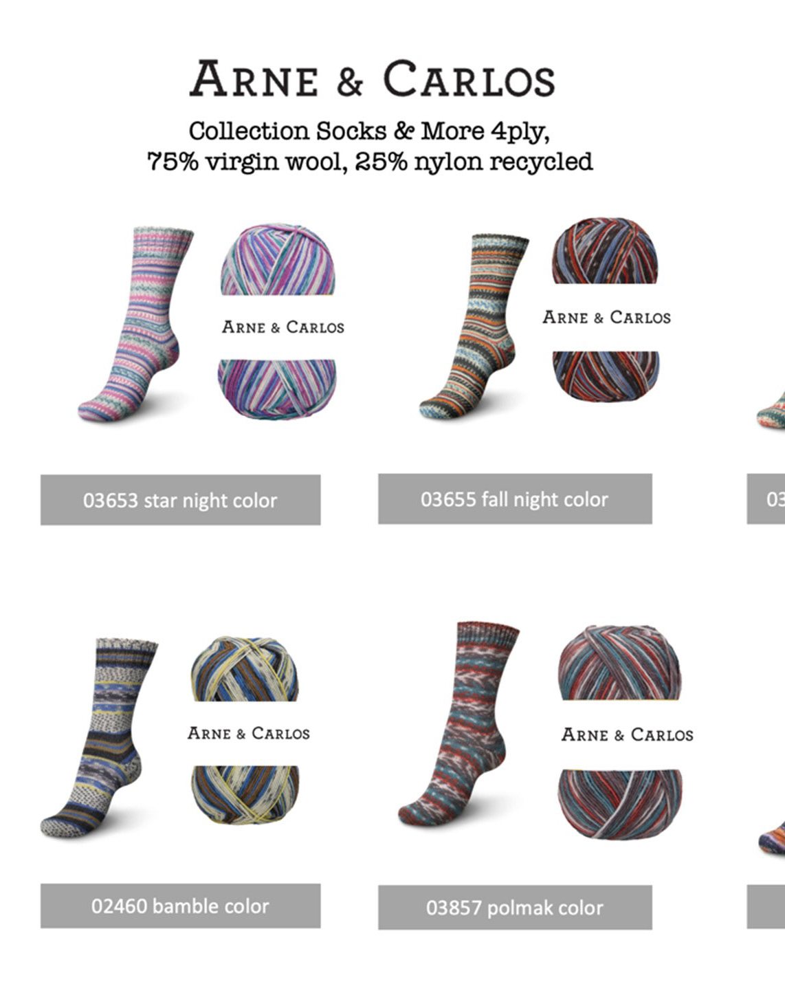Select the polmak color sock image
The width and height of the screenshot is (785, 982).
pyautogui.click(x=458, y=723)
